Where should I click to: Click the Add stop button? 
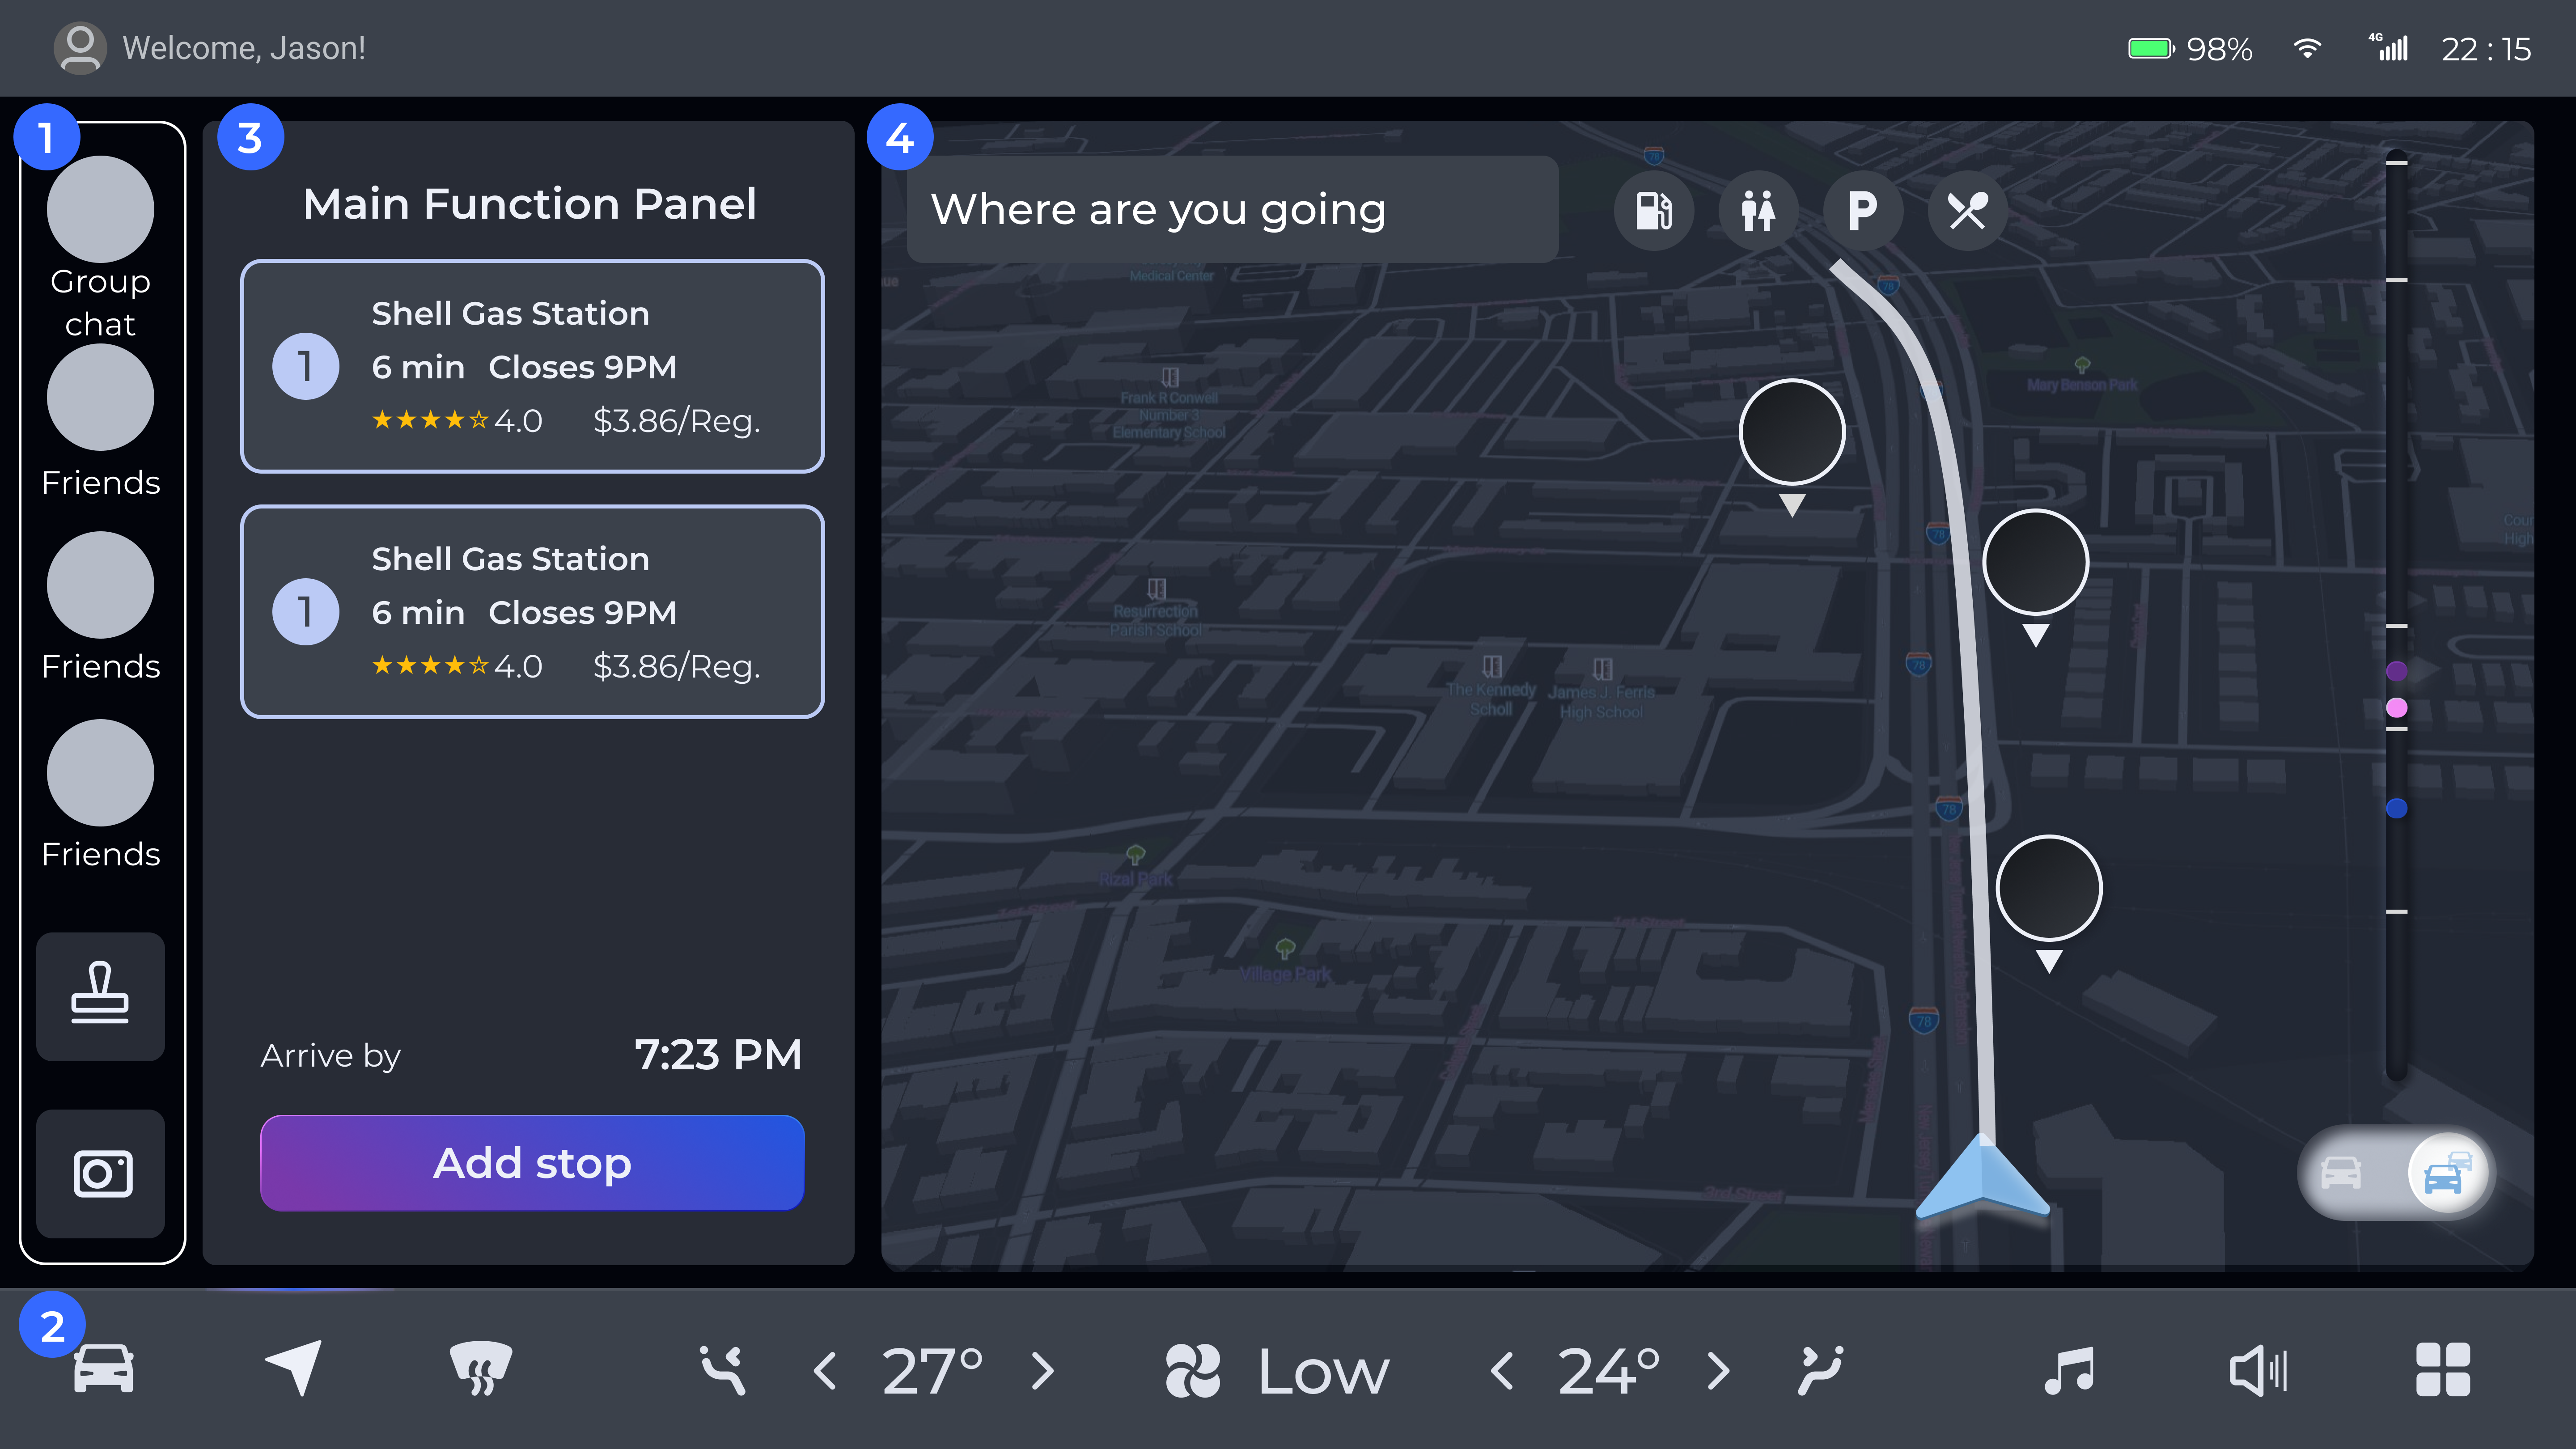(x=532, y=1162)
